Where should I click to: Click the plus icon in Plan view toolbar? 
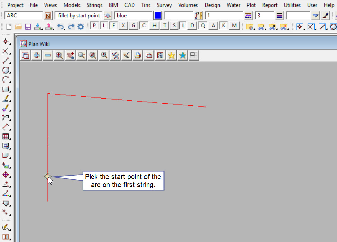[36, 55]
